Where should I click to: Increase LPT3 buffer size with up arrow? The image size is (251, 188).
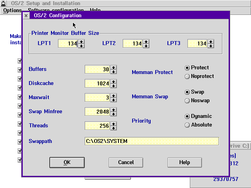click(x=211, y=42)
